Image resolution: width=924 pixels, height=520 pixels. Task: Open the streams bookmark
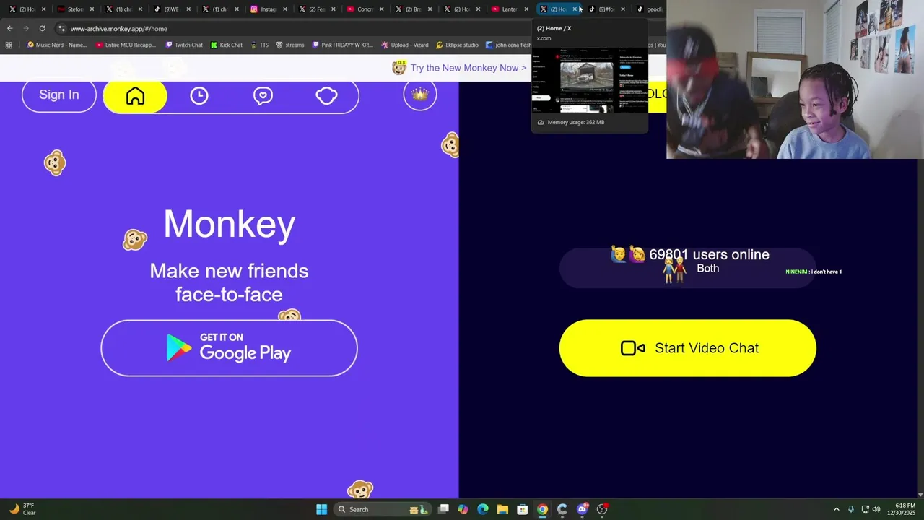click(290, 45)
